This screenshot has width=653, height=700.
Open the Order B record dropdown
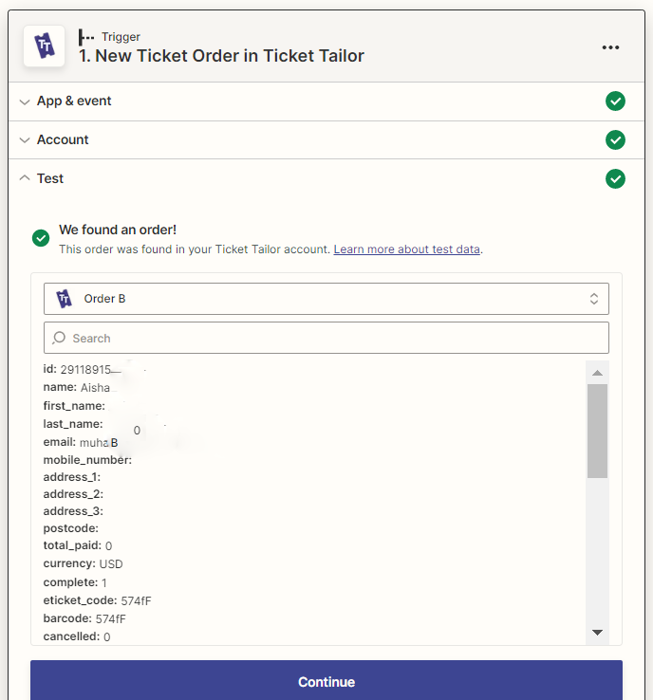(x=326, y=299)
